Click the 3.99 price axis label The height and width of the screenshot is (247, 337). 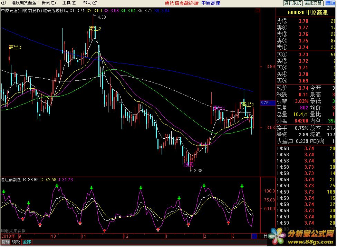click(x=271, y=67)
